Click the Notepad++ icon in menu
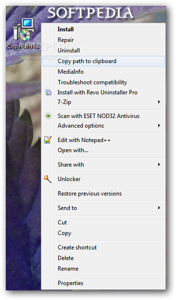Image resolution: width=176 pixels, height=300 pixels. pyautogui.click(x=48, y=140)
